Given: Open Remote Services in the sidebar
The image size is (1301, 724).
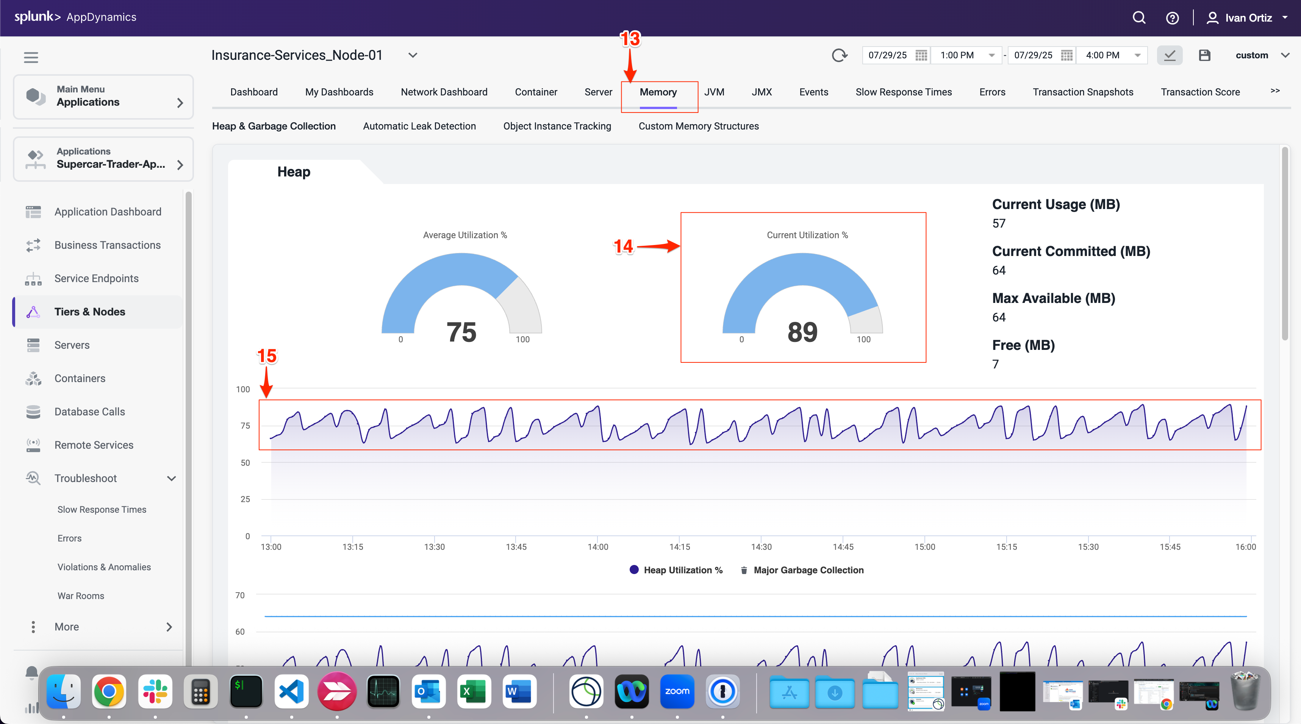Looking at the screenshot, I should [x=94, y=445].
